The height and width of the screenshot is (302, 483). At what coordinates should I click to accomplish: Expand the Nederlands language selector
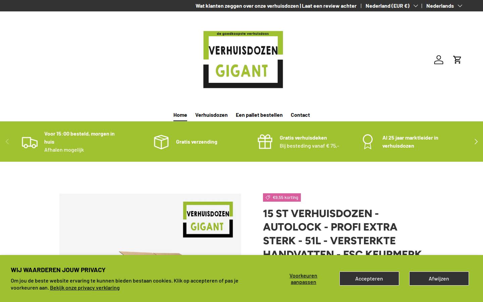coord(444,6)
